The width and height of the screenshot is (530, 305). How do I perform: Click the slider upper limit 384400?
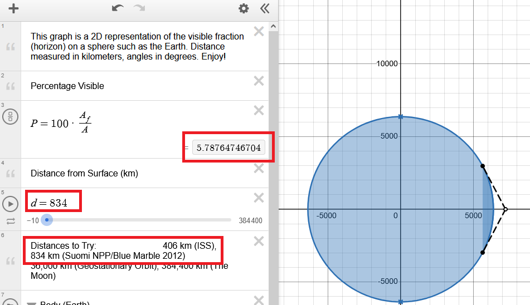250,220
